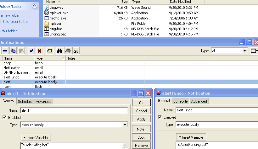258x149 pixels.
Task: Click the CSV export icon
Action: 76,51
